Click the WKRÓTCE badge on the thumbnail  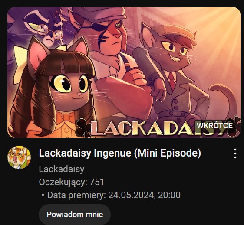(x=214, y=125)
